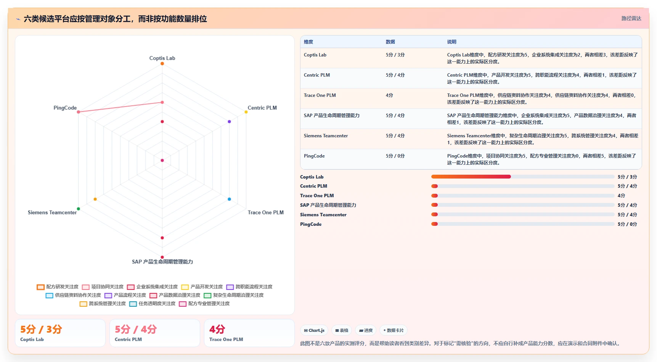Screen dimensions: 657x362
Task: Click the Trace One PLM progress bar
Action: [x=523, y=196]
